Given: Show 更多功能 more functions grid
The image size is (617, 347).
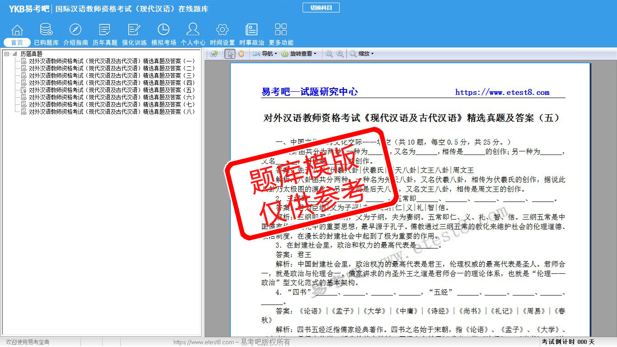Looking at the screenshot, I should point(281,35).
